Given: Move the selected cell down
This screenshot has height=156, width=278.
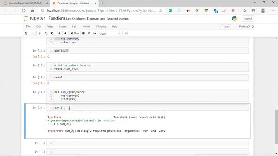Looking at the screenshot, I should click(65, 33).
